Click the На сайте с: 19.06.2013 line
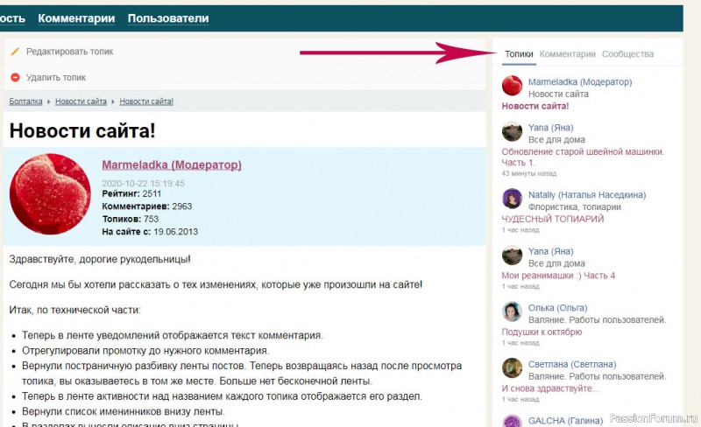 coord(150,231)
